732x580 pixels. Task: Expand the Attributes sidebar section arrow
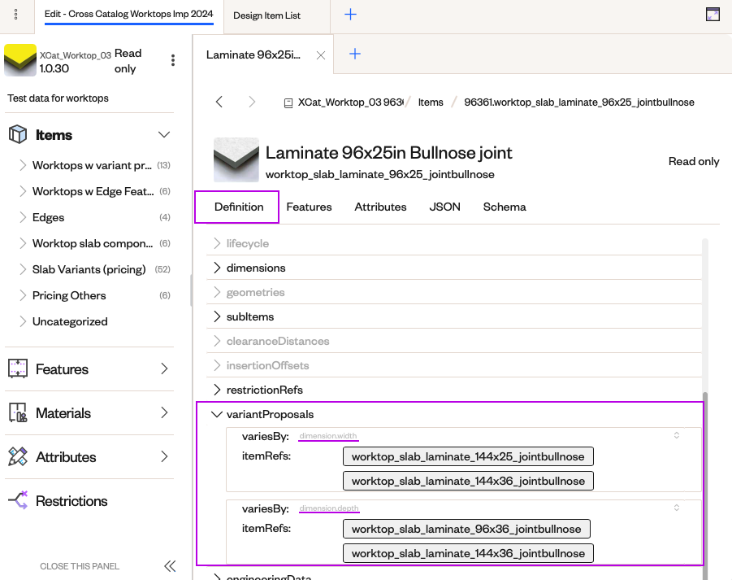[164, 456]
